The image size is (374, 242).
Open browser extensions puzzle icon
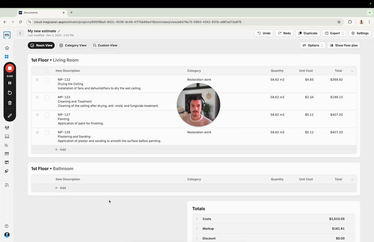(x=350, y=22)
